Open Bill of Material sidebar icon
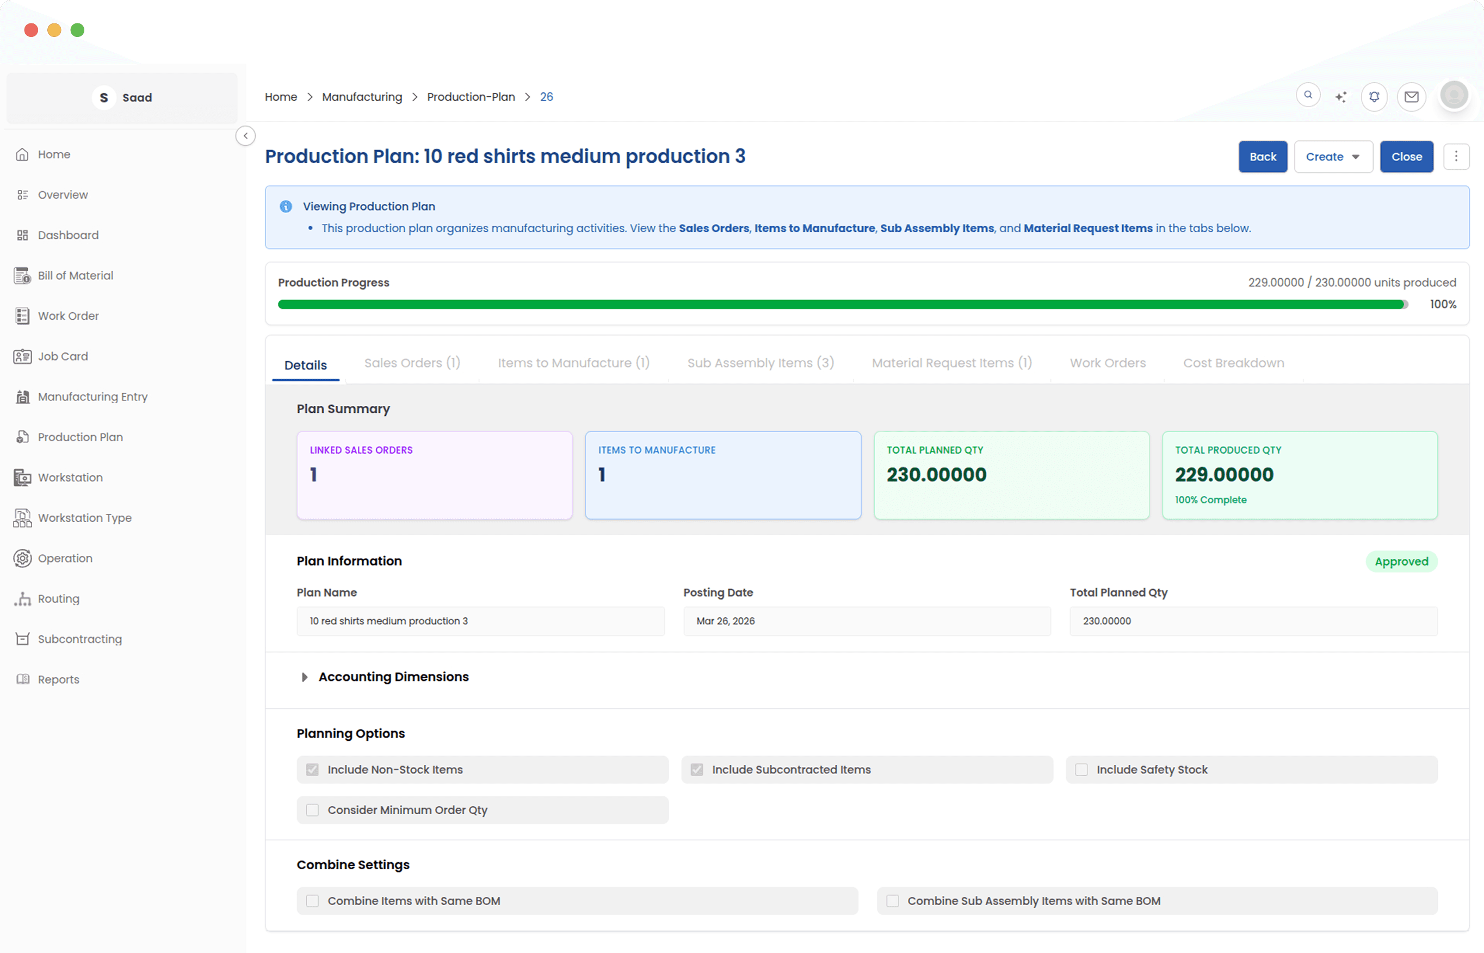Image resolution: width=1484 pixels, height=953 pixels. coord(22,275)
